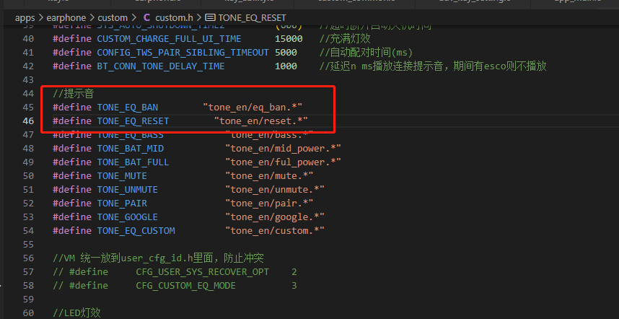Click the TONE_UNMUTE macro name
The image size is (619, 319).
click(128, 190)
